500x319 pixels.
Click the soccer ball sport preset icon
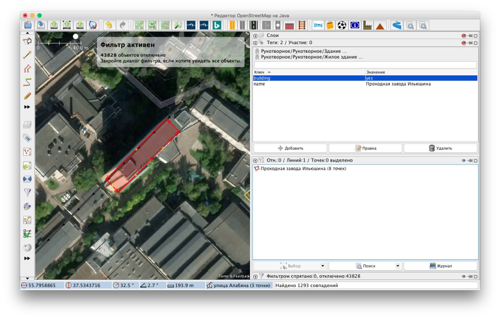pyautogui.click(x=342, y=25)
